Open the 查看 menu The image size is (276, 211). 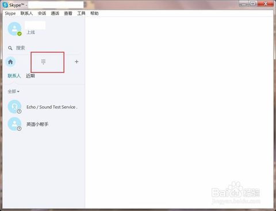pos(68,13)
